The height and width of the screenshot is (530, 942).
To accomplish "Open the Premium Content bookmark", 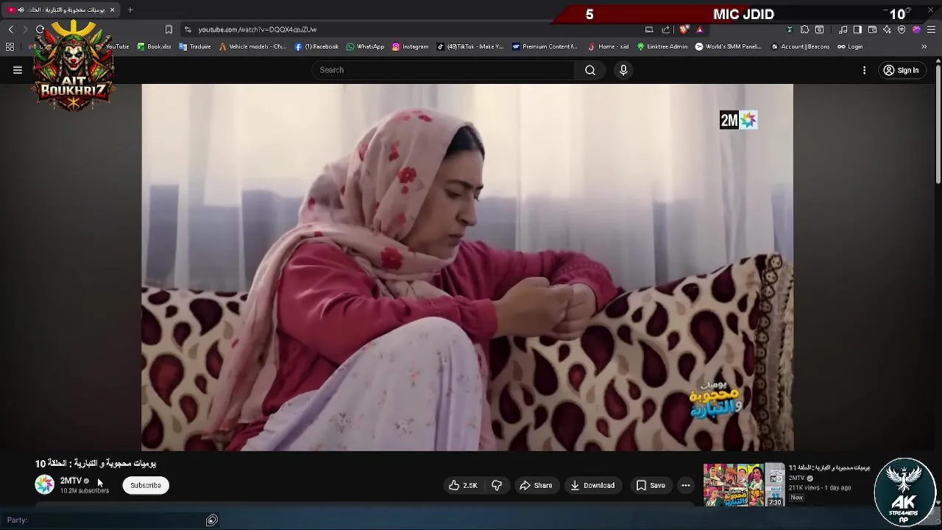I will [x=545, y=46].
